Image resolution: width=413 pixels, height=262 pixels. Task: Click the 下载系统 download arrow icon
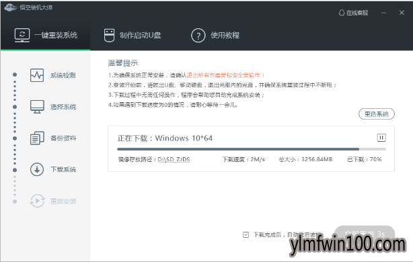click(37, 169)
